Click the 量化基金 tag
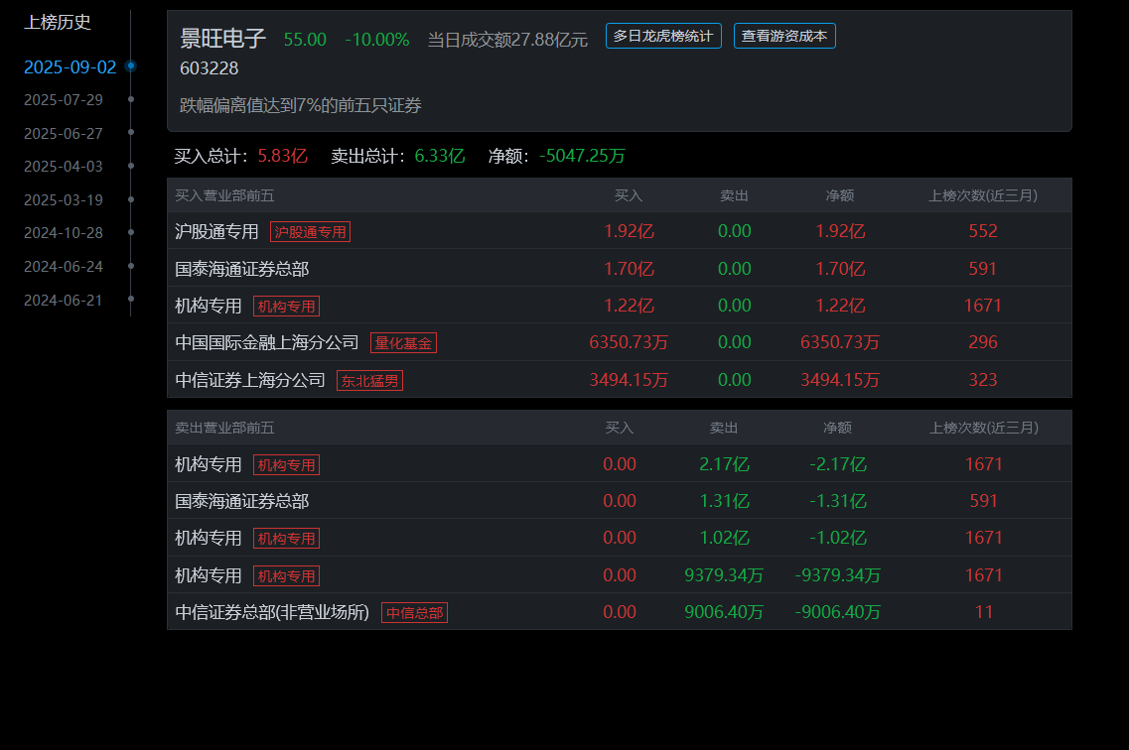The height and width of the screenshot is (750, 1129). pyautogui.click(x=403, y=343)
